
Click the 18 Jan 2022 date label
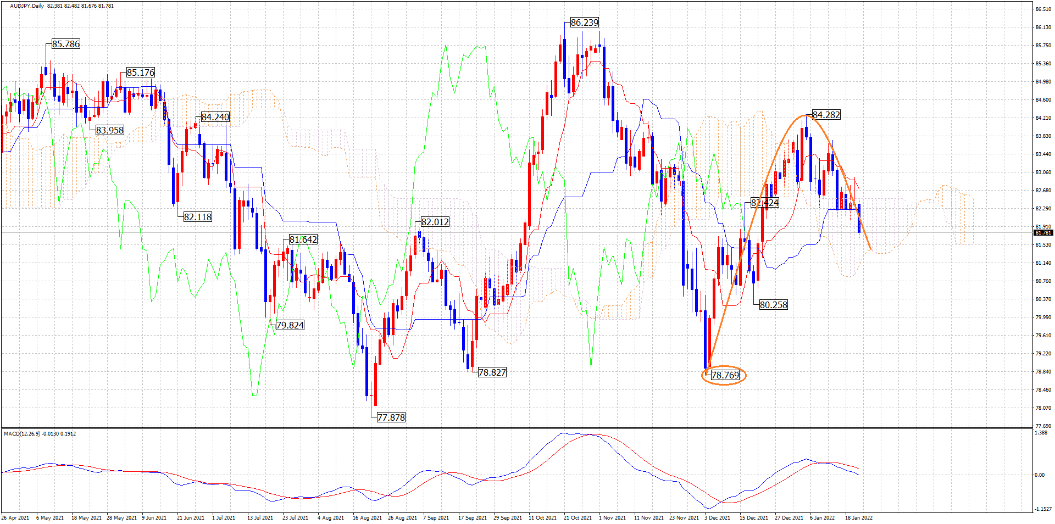click(x=858, y=517)
